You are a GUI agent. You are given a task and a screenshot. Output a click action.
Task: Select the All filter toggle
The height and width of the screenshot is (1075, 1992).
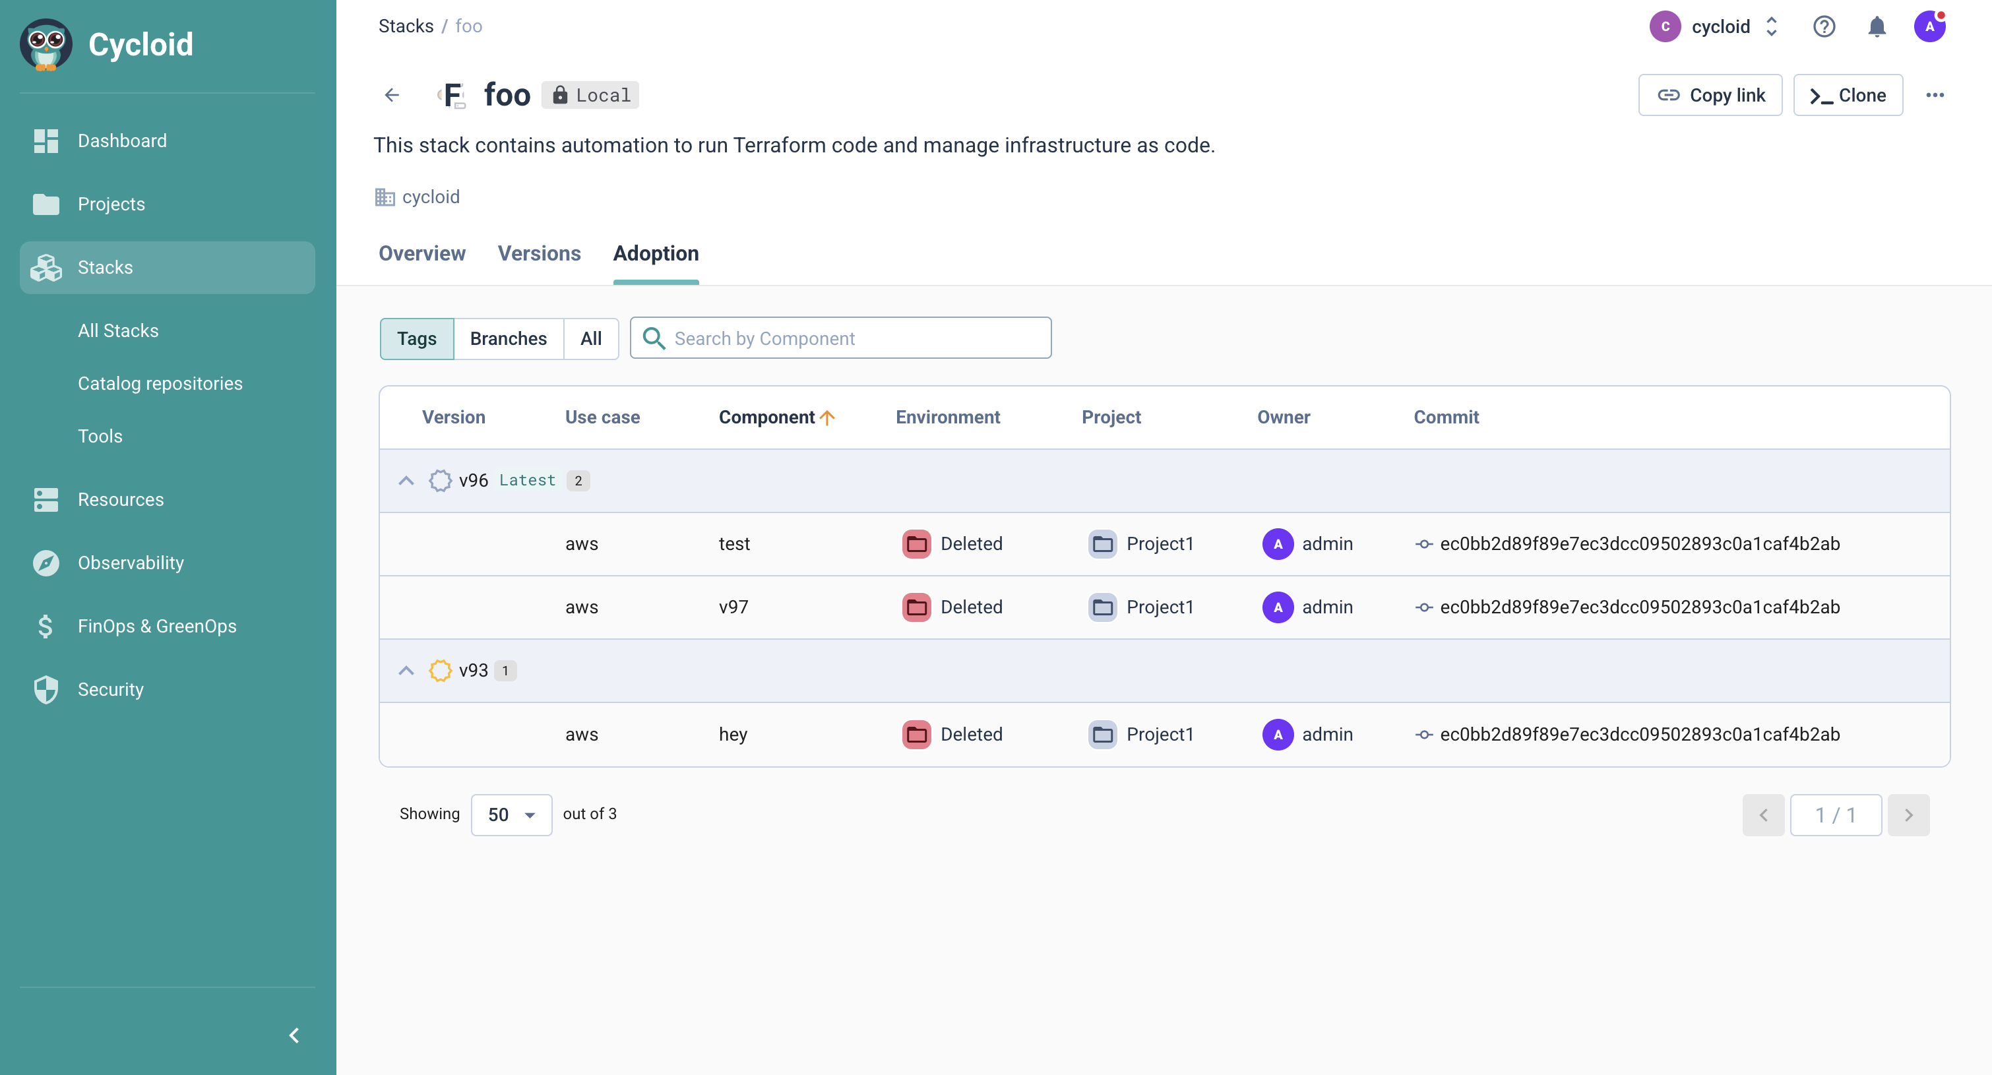pyautogui.click(x=591, y=338)
